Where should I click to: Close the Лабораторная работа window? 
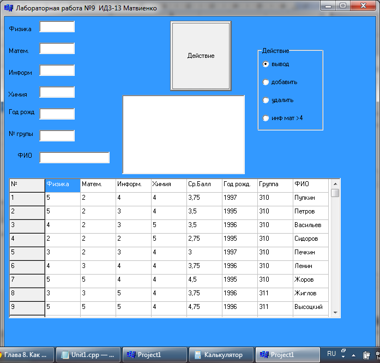point(363,6)
